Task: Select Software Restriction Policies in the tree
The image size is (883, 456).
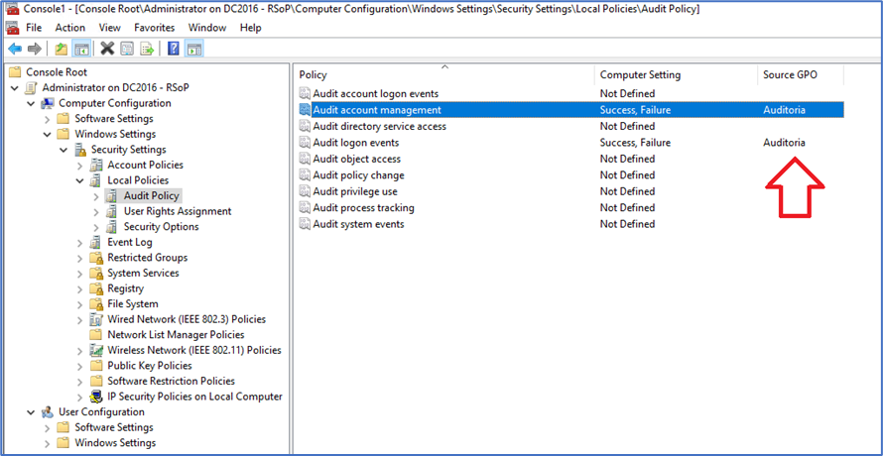Action: [x=171, y=381]
